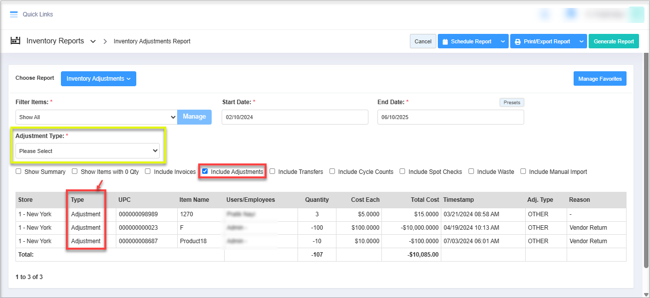Expand the Inventory Reports chevron menu
Screen dimensions: 650x298
coord(93,41)
